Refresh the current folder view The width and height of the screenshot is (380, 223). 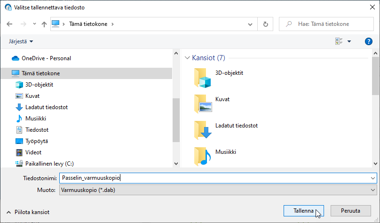tap(266, 24)
